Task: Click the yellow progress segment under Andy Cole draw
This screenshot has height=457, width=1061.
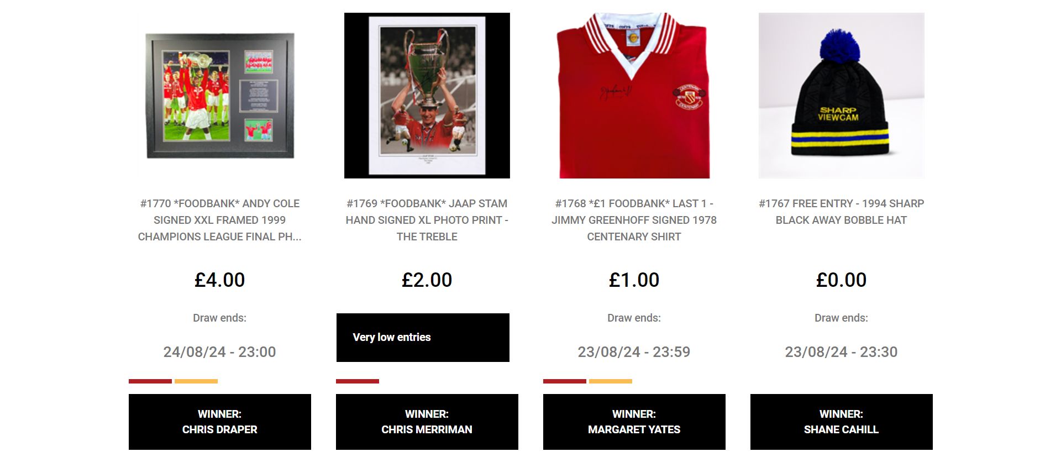Action: (x=196, y=381)
